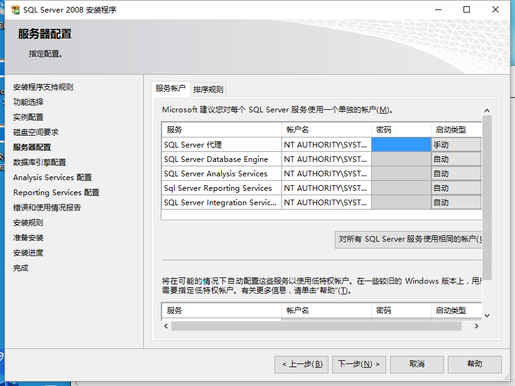Click password field for Sql Server Reporting Services

[x=401, y=188]
